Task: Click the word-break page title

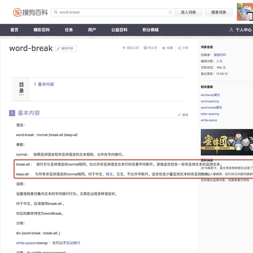Action: 31,48
